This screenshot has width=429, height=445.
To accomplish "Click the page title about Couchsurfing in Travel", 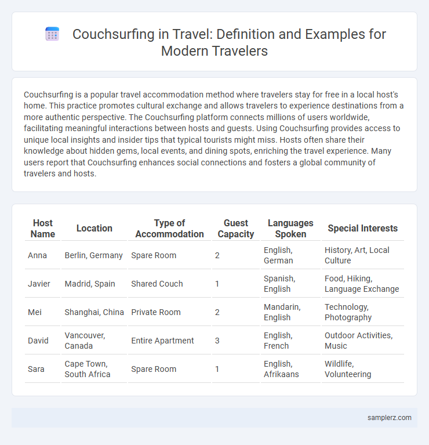I will pyautogui.click(x=229, y=42).
